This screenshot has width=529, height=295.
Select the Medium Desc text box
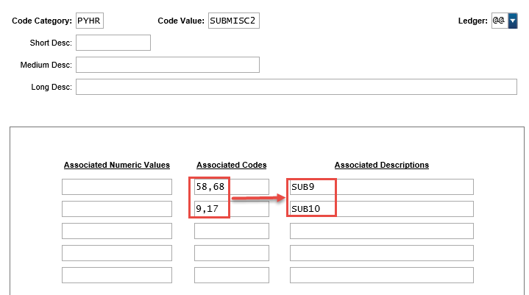click(x=167, y=65)
